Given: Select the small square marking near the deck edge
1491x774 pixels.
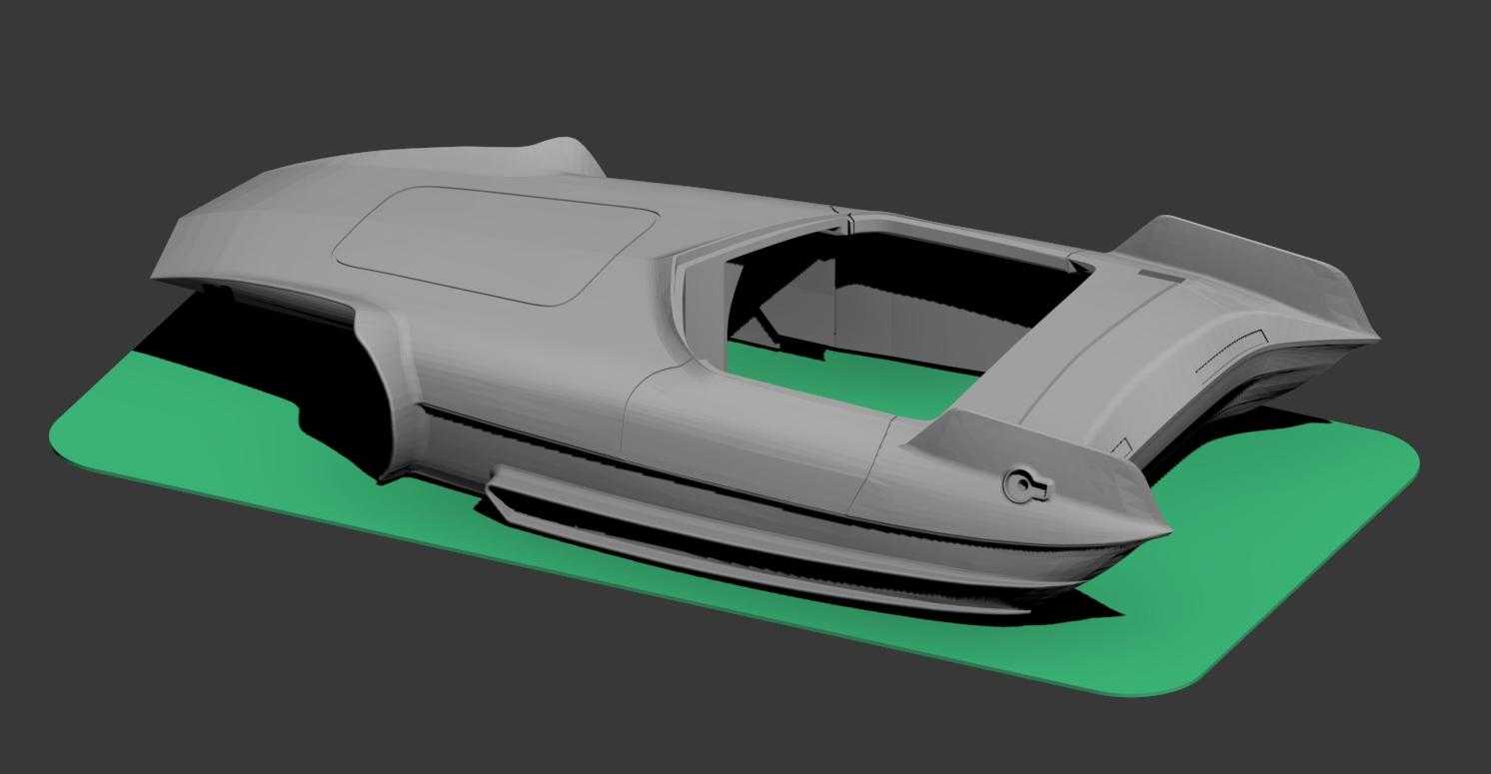Looking at the screenshot, I should pyautogui.click(x=1119, y=448).
